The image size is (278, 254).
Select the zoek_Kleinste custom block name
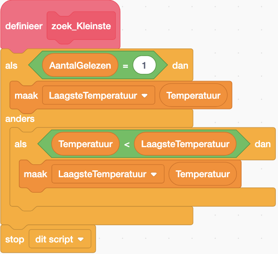pos(81,26)
